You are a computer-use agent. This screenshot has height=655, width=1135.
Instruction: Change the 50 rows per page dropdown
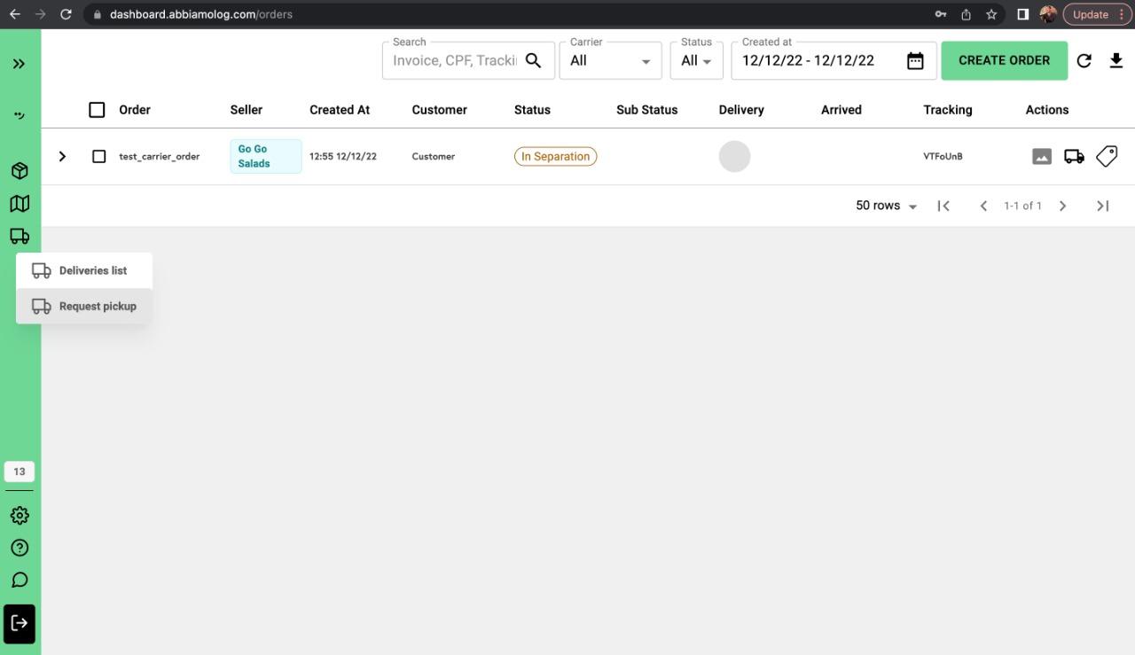(886, 206)
